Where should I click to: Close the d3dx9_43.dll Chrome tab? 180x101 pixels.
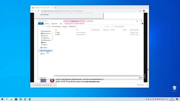tap(52, 8)
